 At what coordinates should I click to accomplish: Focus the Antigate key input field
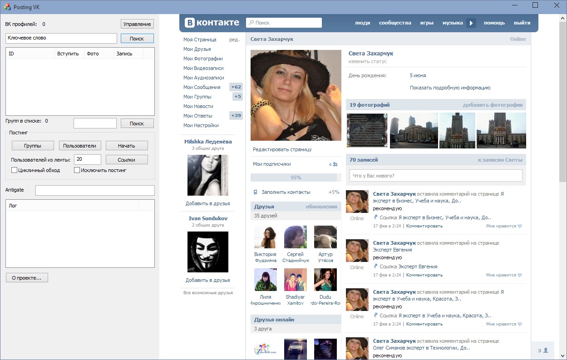click(95, 190)
